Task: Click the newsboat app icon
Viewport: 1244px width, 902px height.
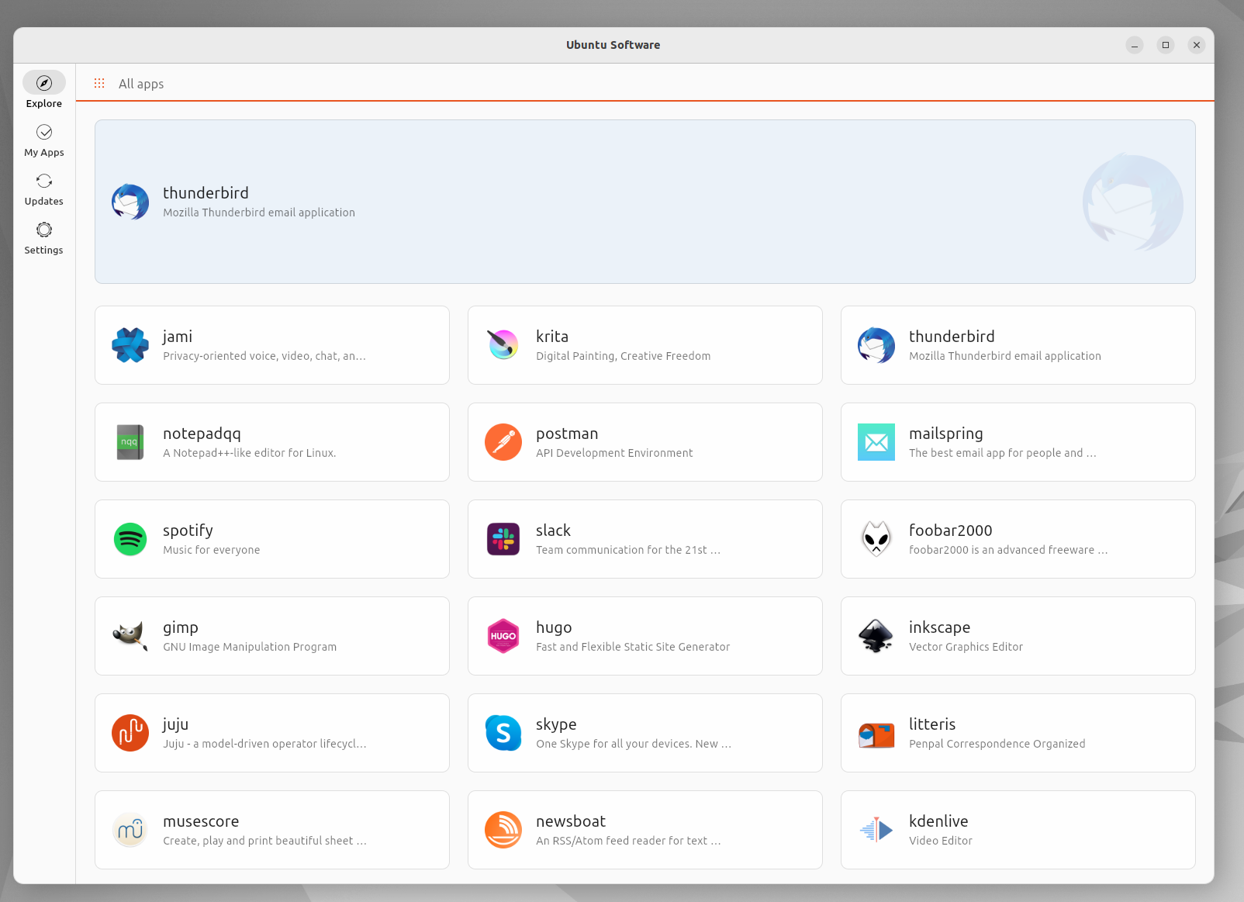Action: tap(503, 830)
